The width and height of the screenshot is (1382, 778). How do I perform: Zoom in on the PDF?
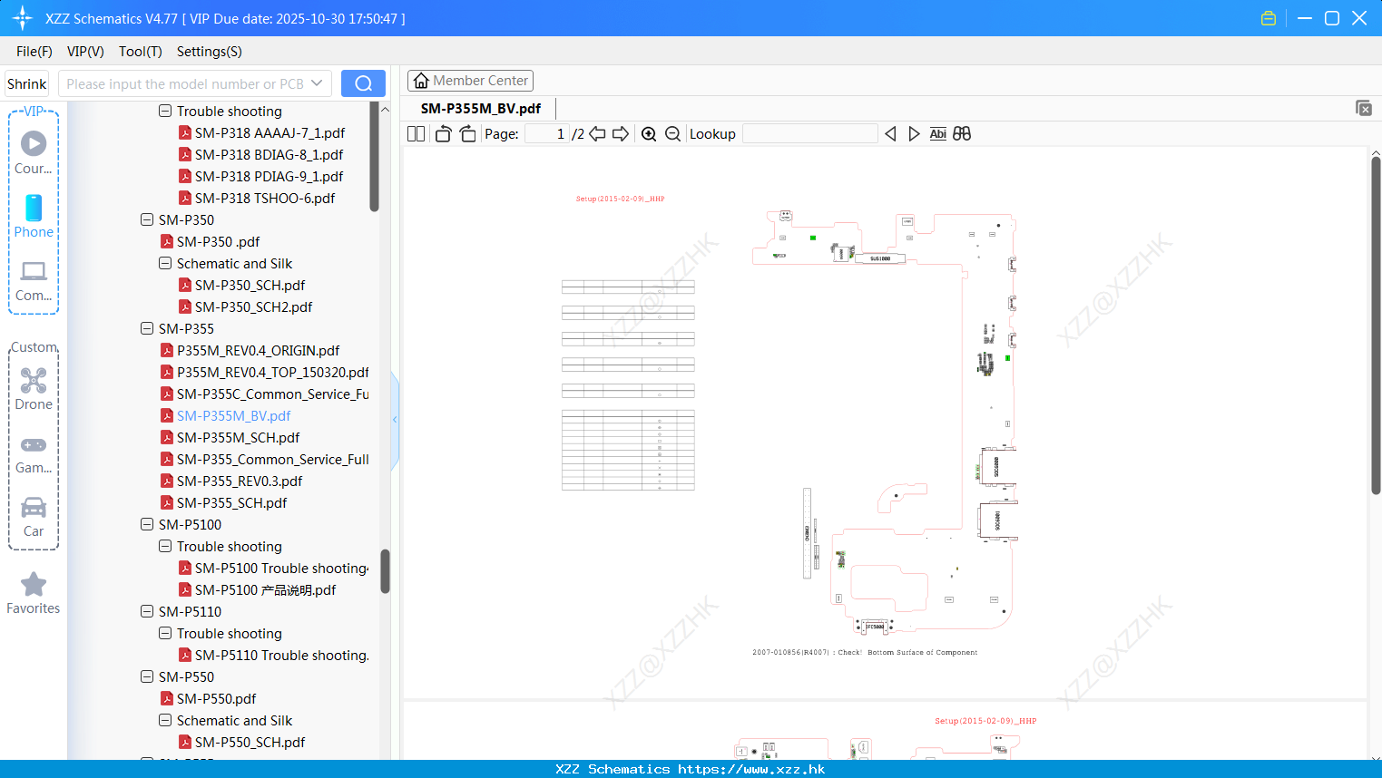649,134
